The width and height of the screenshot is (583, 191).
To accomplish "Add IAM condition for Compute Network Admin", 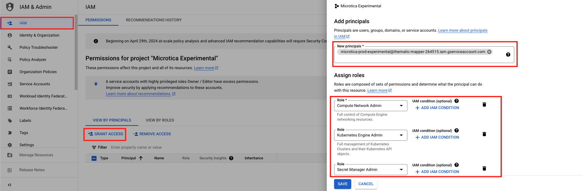I will (437, 108).
